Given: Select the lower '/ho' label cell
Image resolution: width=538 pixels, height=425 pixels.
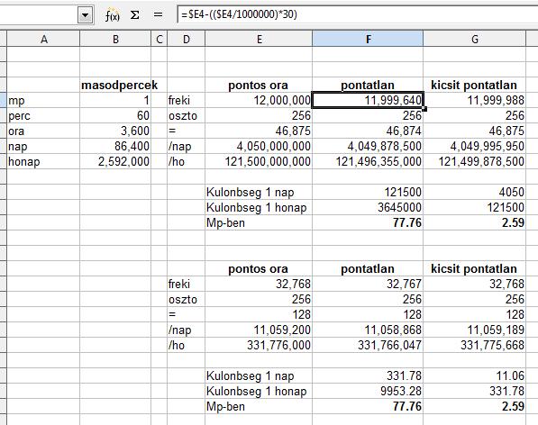Looking at the screenshot, I should [x=186, y=345].
